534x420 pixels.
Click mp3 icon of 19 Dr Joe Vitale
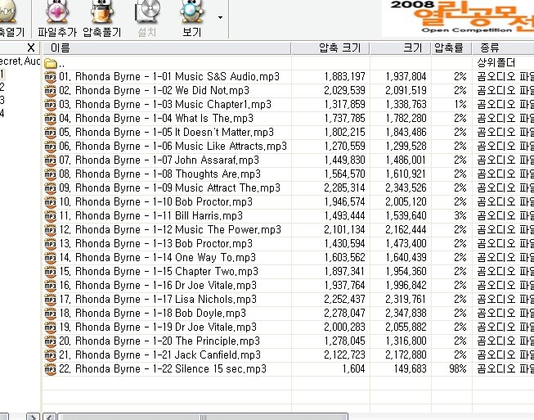click(51, 327)
